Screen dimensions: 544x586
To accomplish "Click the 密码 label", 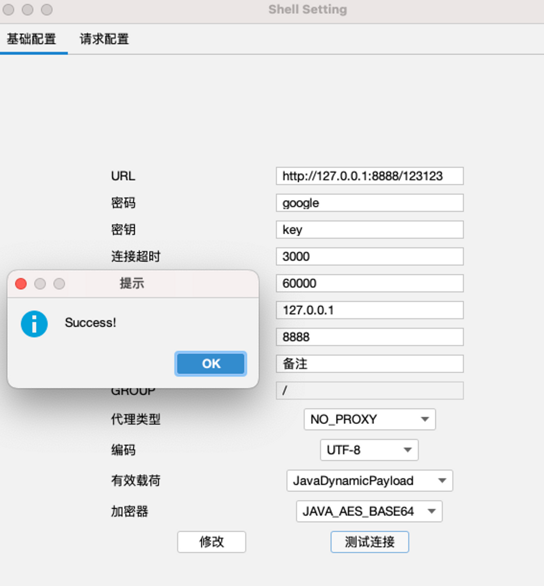I will coord(123,203).
